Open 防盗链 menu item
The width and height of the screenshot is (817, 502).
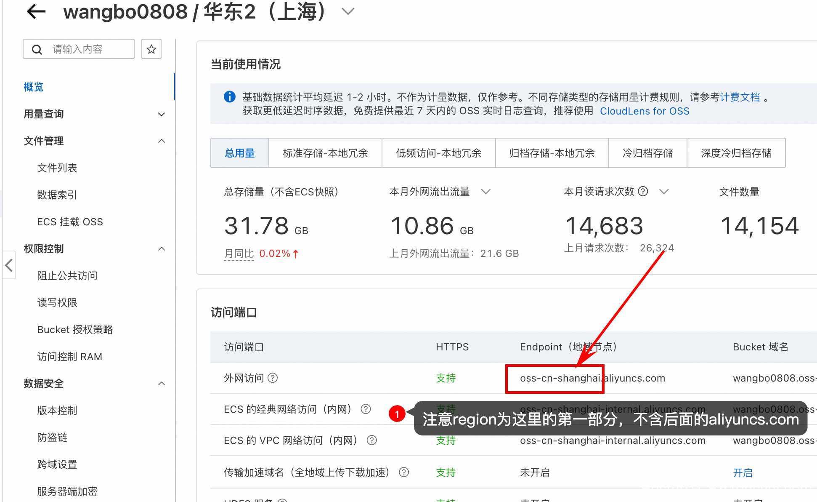(x=52, y=438)
